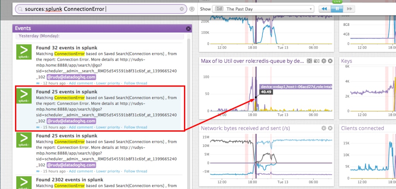Take a snapshot of the Io Util graph

316,61
